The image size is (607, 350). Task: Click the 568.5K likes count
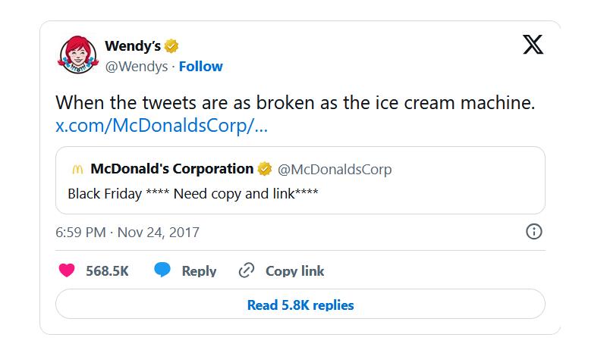[x=107, y=271]
